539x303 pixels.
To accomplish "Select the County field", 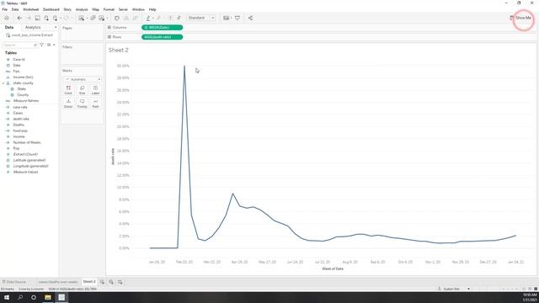I will click(23, 95).
